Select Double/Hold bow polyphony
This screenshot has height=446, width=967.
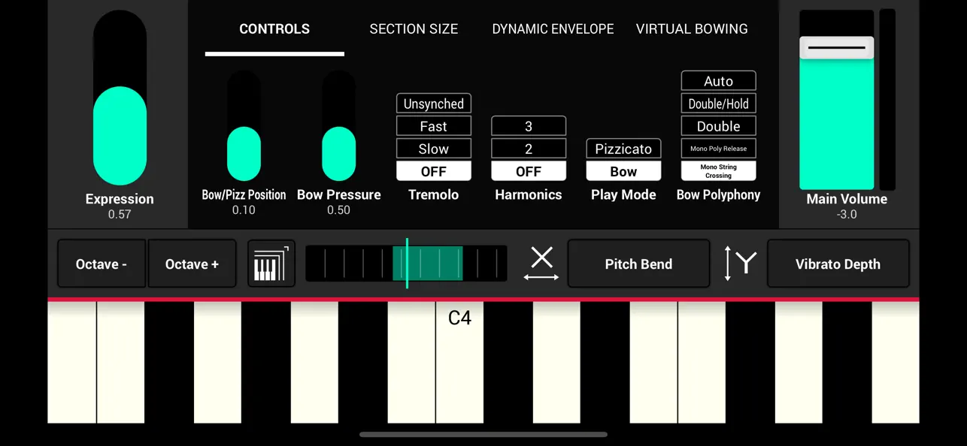(718, 103)
